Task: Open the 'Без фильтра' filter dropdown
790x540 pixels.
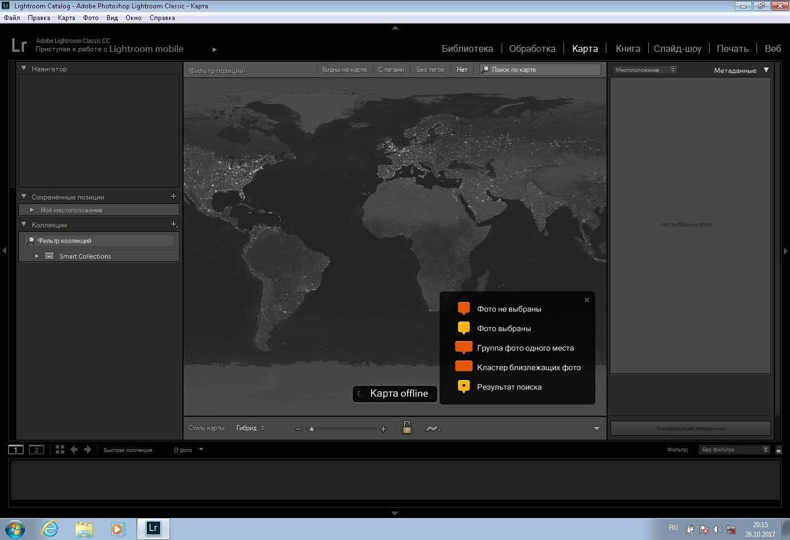Action: [x=734, y=450]
